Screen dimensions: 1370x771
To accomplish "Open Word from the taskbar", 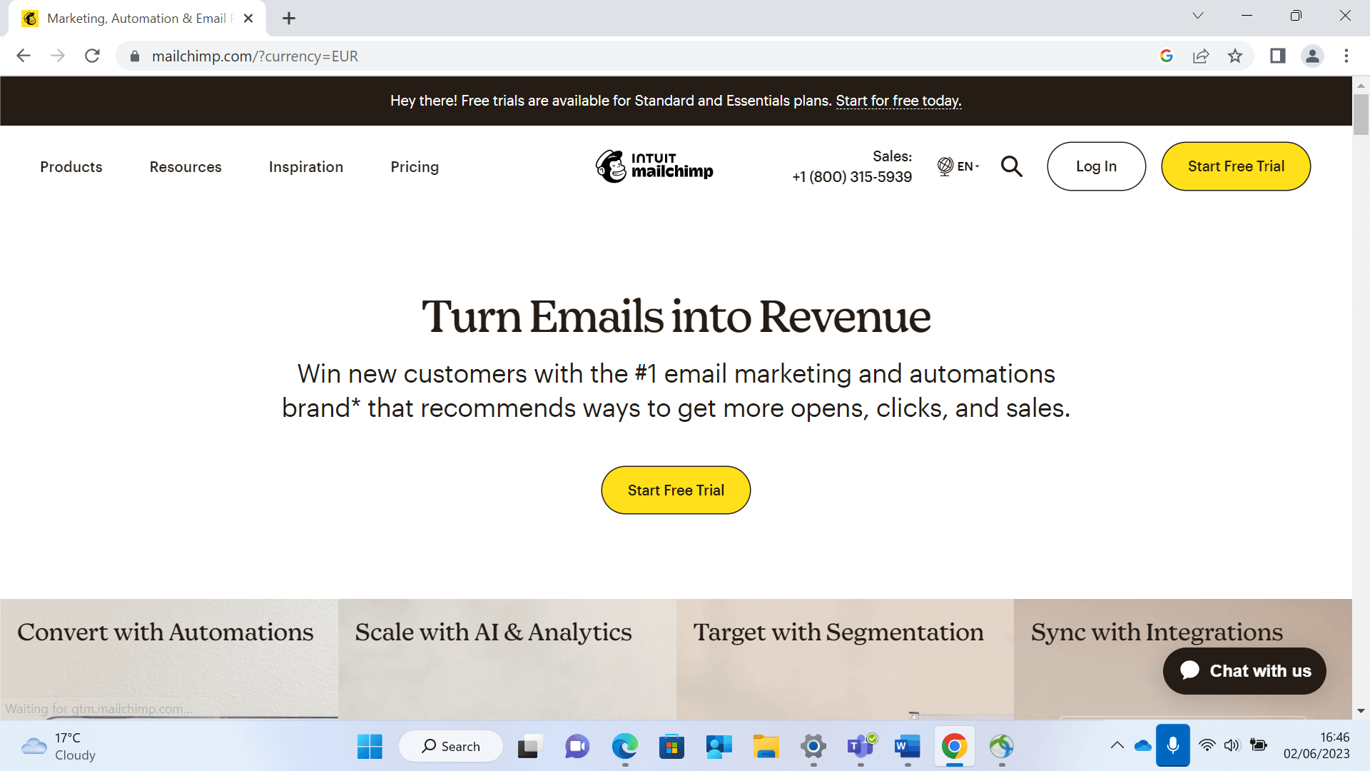I will coord(907,747).
